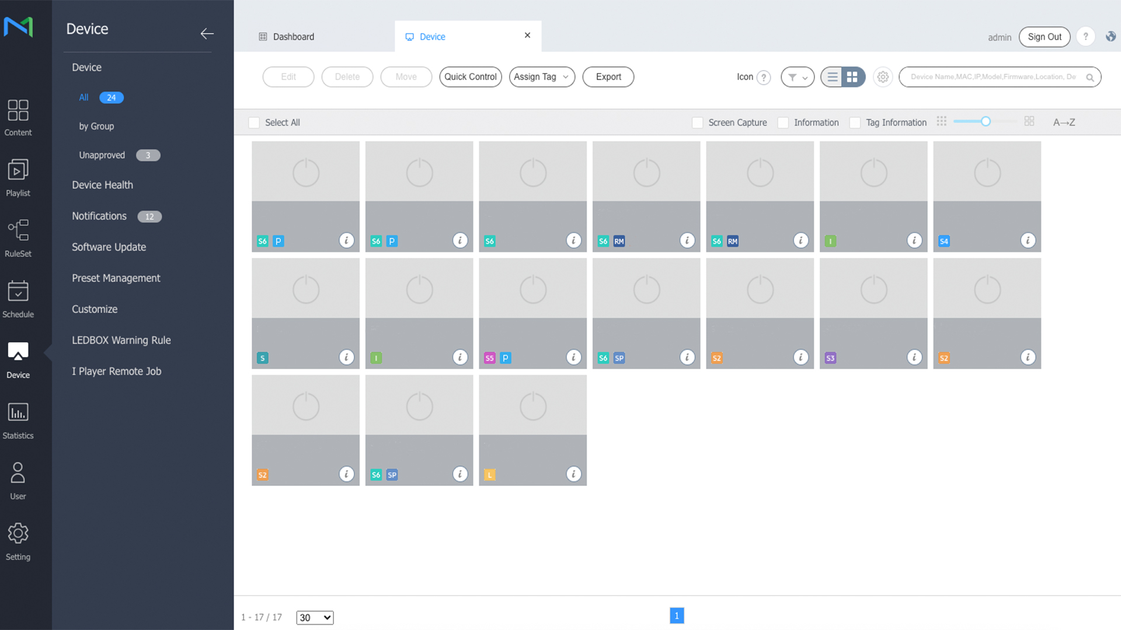Open column settings gear icon
The height and width of the screenshot is (630, 1121).
click(883, 77)
